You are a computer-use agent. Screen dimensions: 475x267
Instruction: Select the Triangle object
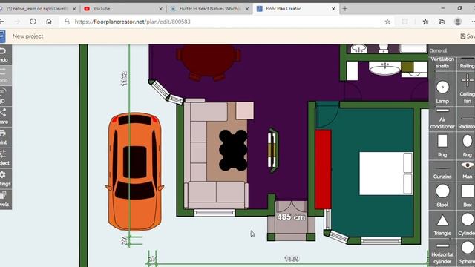[442, 224]
